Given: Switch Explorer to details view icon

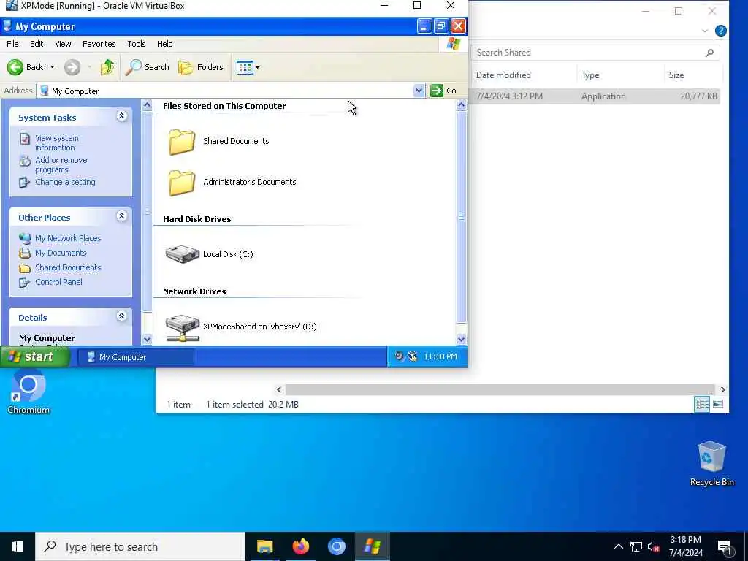Looking at the screenshot, I should (x=702, y=405).
